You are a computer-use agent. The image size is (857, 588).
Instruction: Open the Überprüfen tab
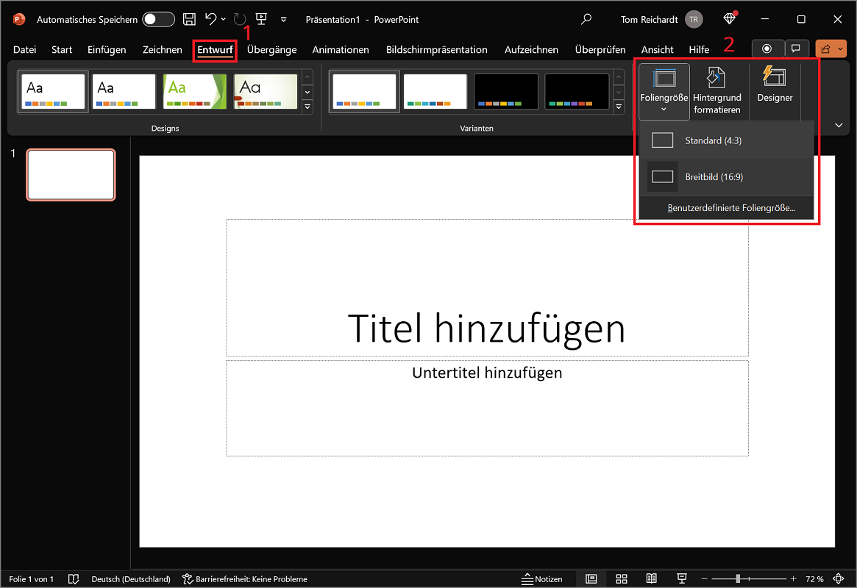[600, 50]
